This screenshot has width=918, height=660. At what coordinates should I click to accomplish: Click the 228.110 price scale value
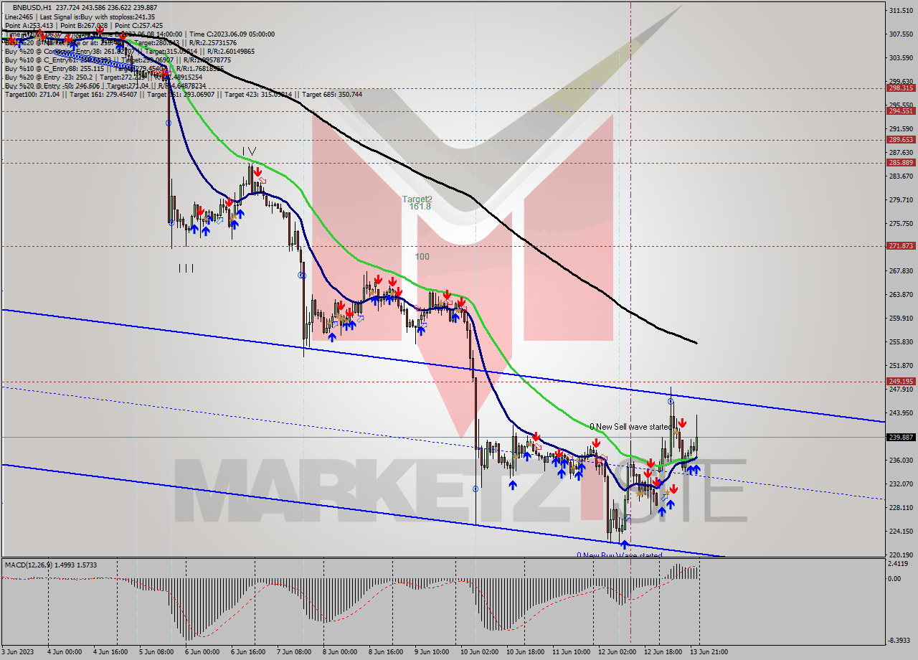pyautogui.click(x=900, y=508)
